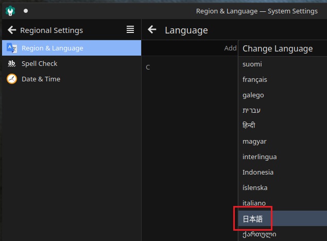The height and width of the screenshot is (241, 327).
Task: Select italiano in Change Language list
Action: pos(283,203)
